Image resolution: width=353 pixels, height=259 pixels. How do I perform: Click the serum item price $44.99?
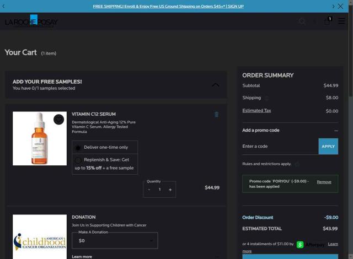point(212,187)
